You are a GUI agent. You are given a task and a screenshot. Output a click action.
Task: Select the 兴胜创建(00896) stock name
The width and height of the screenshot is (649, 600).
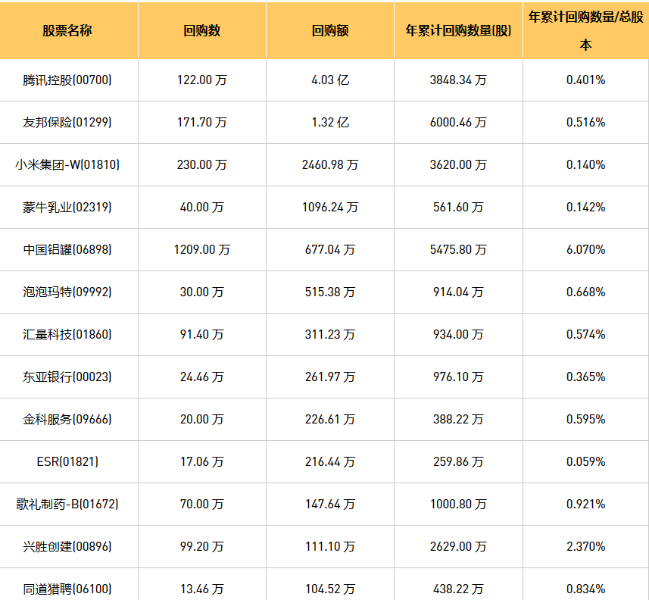pyautogui.click(x=68, y=546)
